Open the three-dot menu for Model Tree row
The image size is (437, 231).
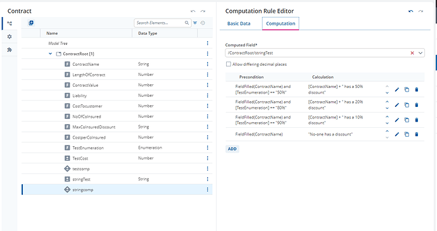tap(207, 43)
